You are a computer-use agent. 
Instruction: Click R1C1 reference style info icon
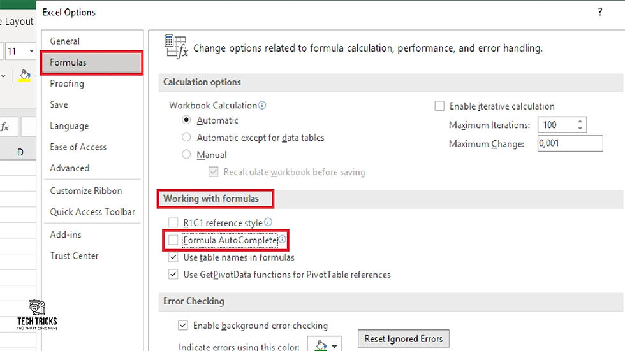pyautogui.click(x=268, y=222)
